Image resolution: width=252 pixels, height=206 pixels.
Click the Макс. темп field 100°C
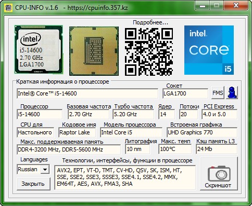[175, 149]
